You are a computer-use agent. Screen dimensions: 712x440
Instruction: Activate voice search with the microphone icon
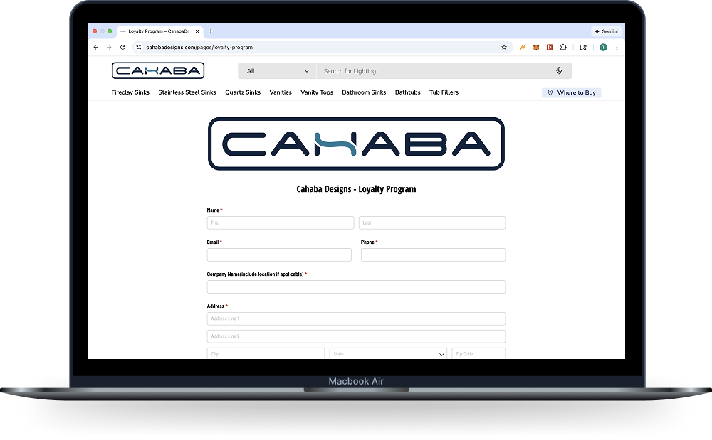pos(559,70)
